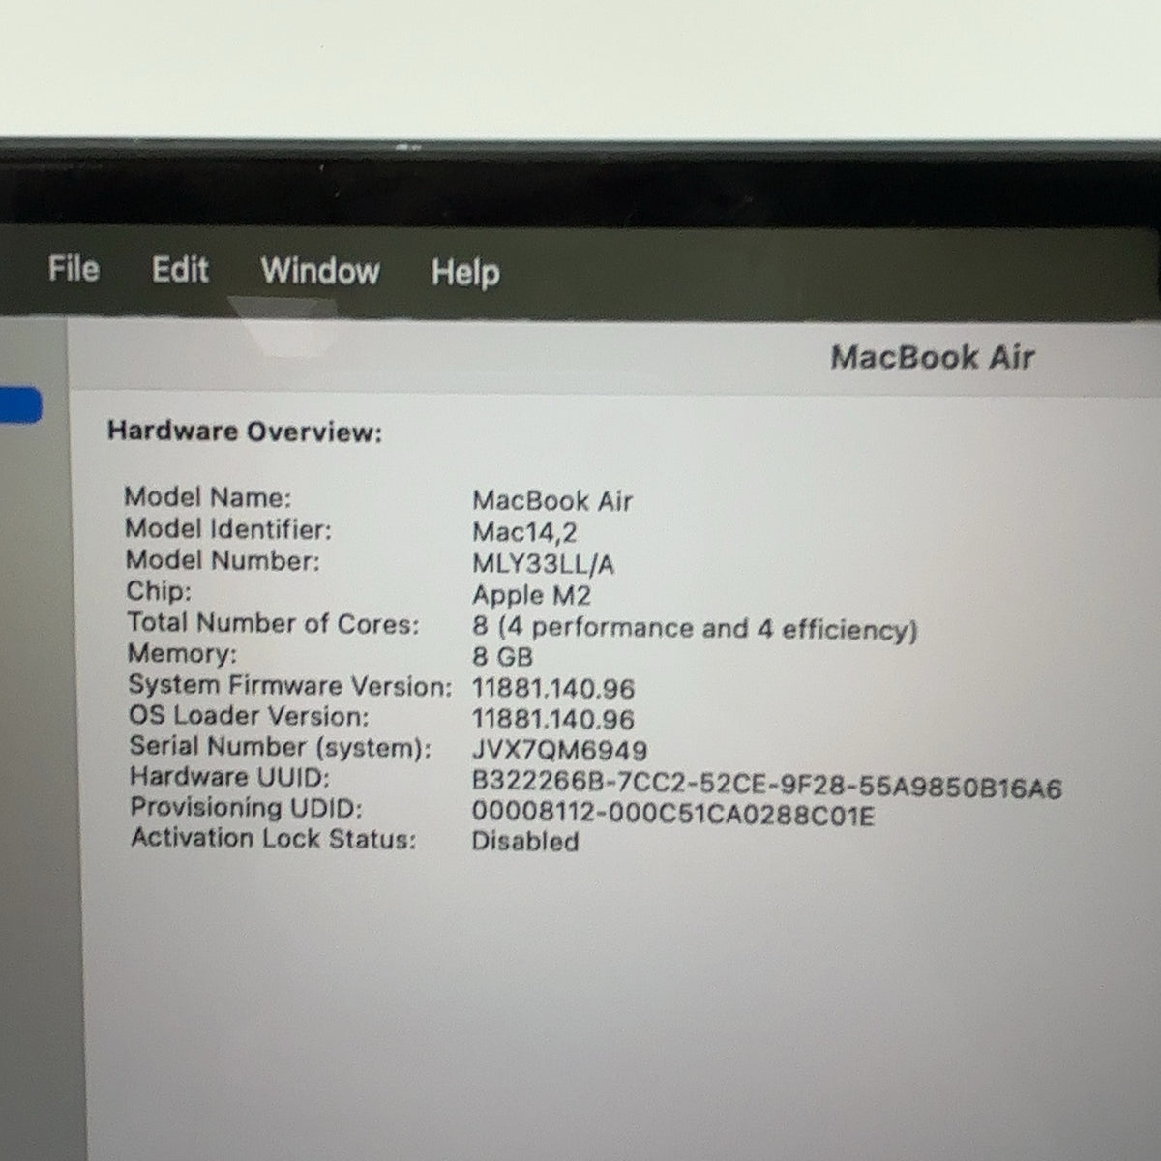Image resolution: width=1161 pixels, height=1161 pixels.
Task: Select the System Firmware Version value 11881.140.96
Action: pos(553,689)
